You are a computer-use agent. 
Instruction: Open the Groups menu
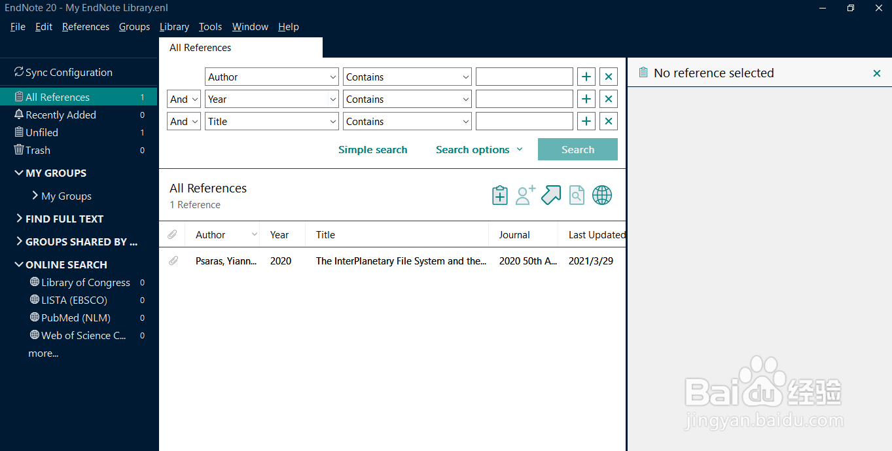pyautogui.click(x=135, y=27)
